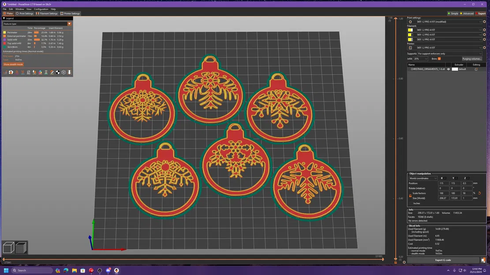The width and height of the screenshot is (490, 275).
Task: Toggle the Brim checkbox
Action: 439,59
